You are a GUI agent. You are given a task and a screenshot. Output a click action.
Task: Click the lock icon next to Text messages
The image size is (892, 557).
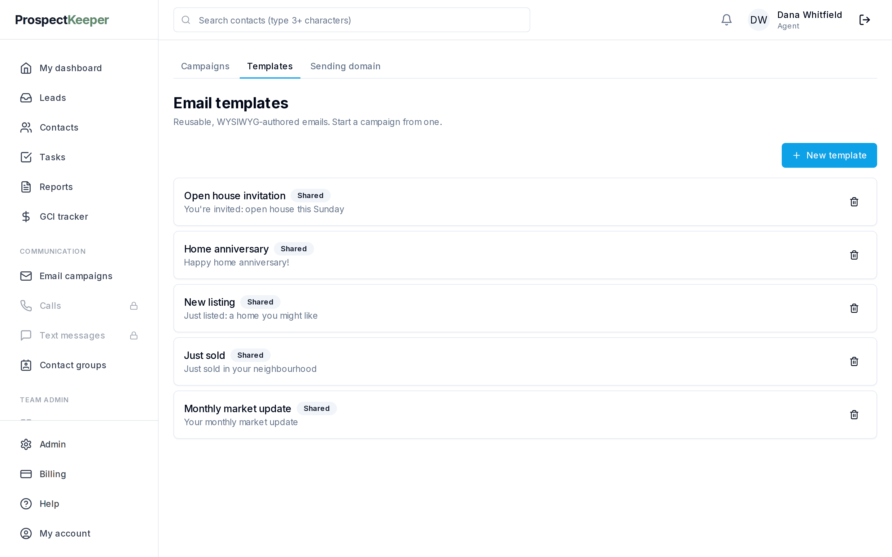click(134, 336)
